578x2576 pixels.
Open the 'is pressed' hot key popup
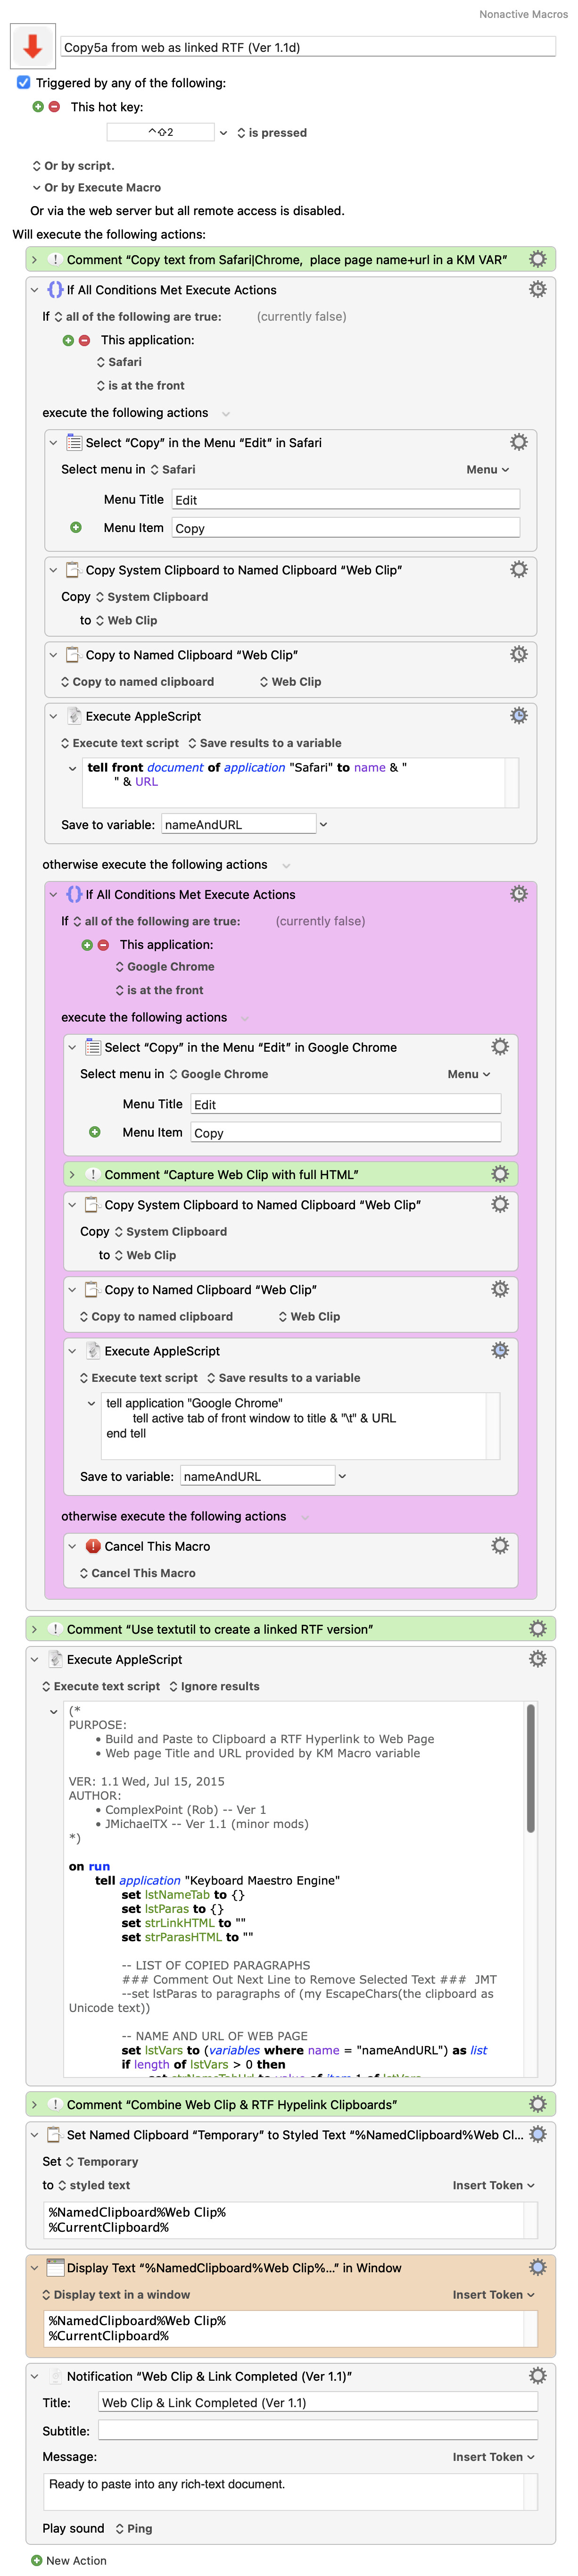coord(271,133)
